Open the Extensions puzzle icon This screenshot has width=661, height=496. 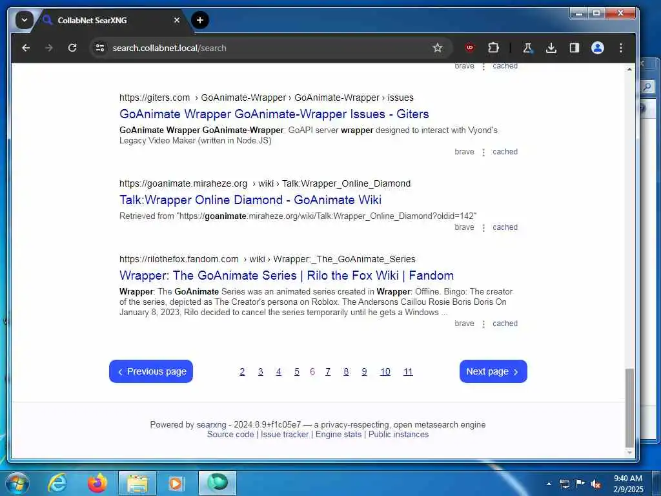(493, 48)
